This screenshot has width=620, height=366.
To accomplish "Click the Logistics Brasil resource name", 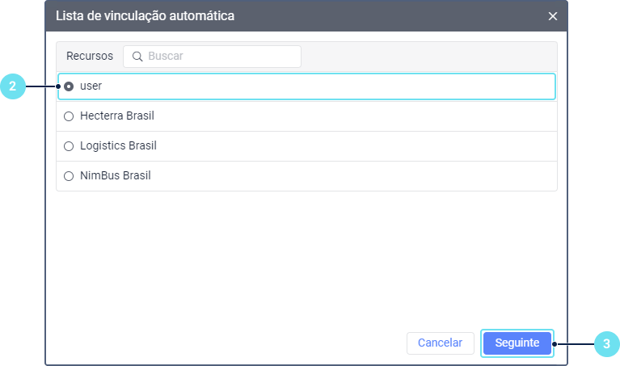I will [x=118, y=146].
